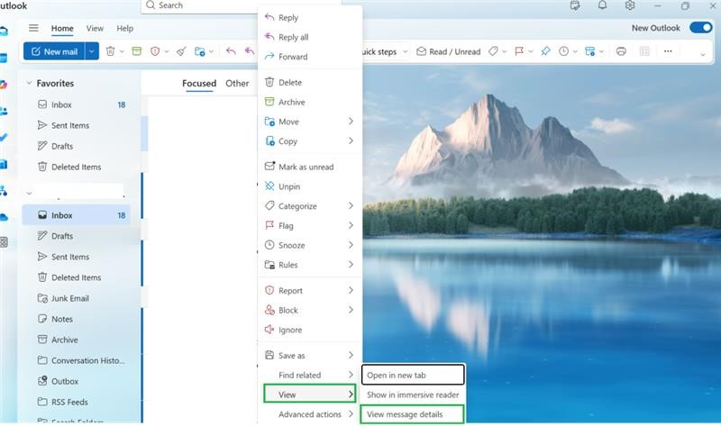Select Show in immersive reader
Image resolution: width=721 pixels, height=426 pixels.
click(x=413, y=394)
